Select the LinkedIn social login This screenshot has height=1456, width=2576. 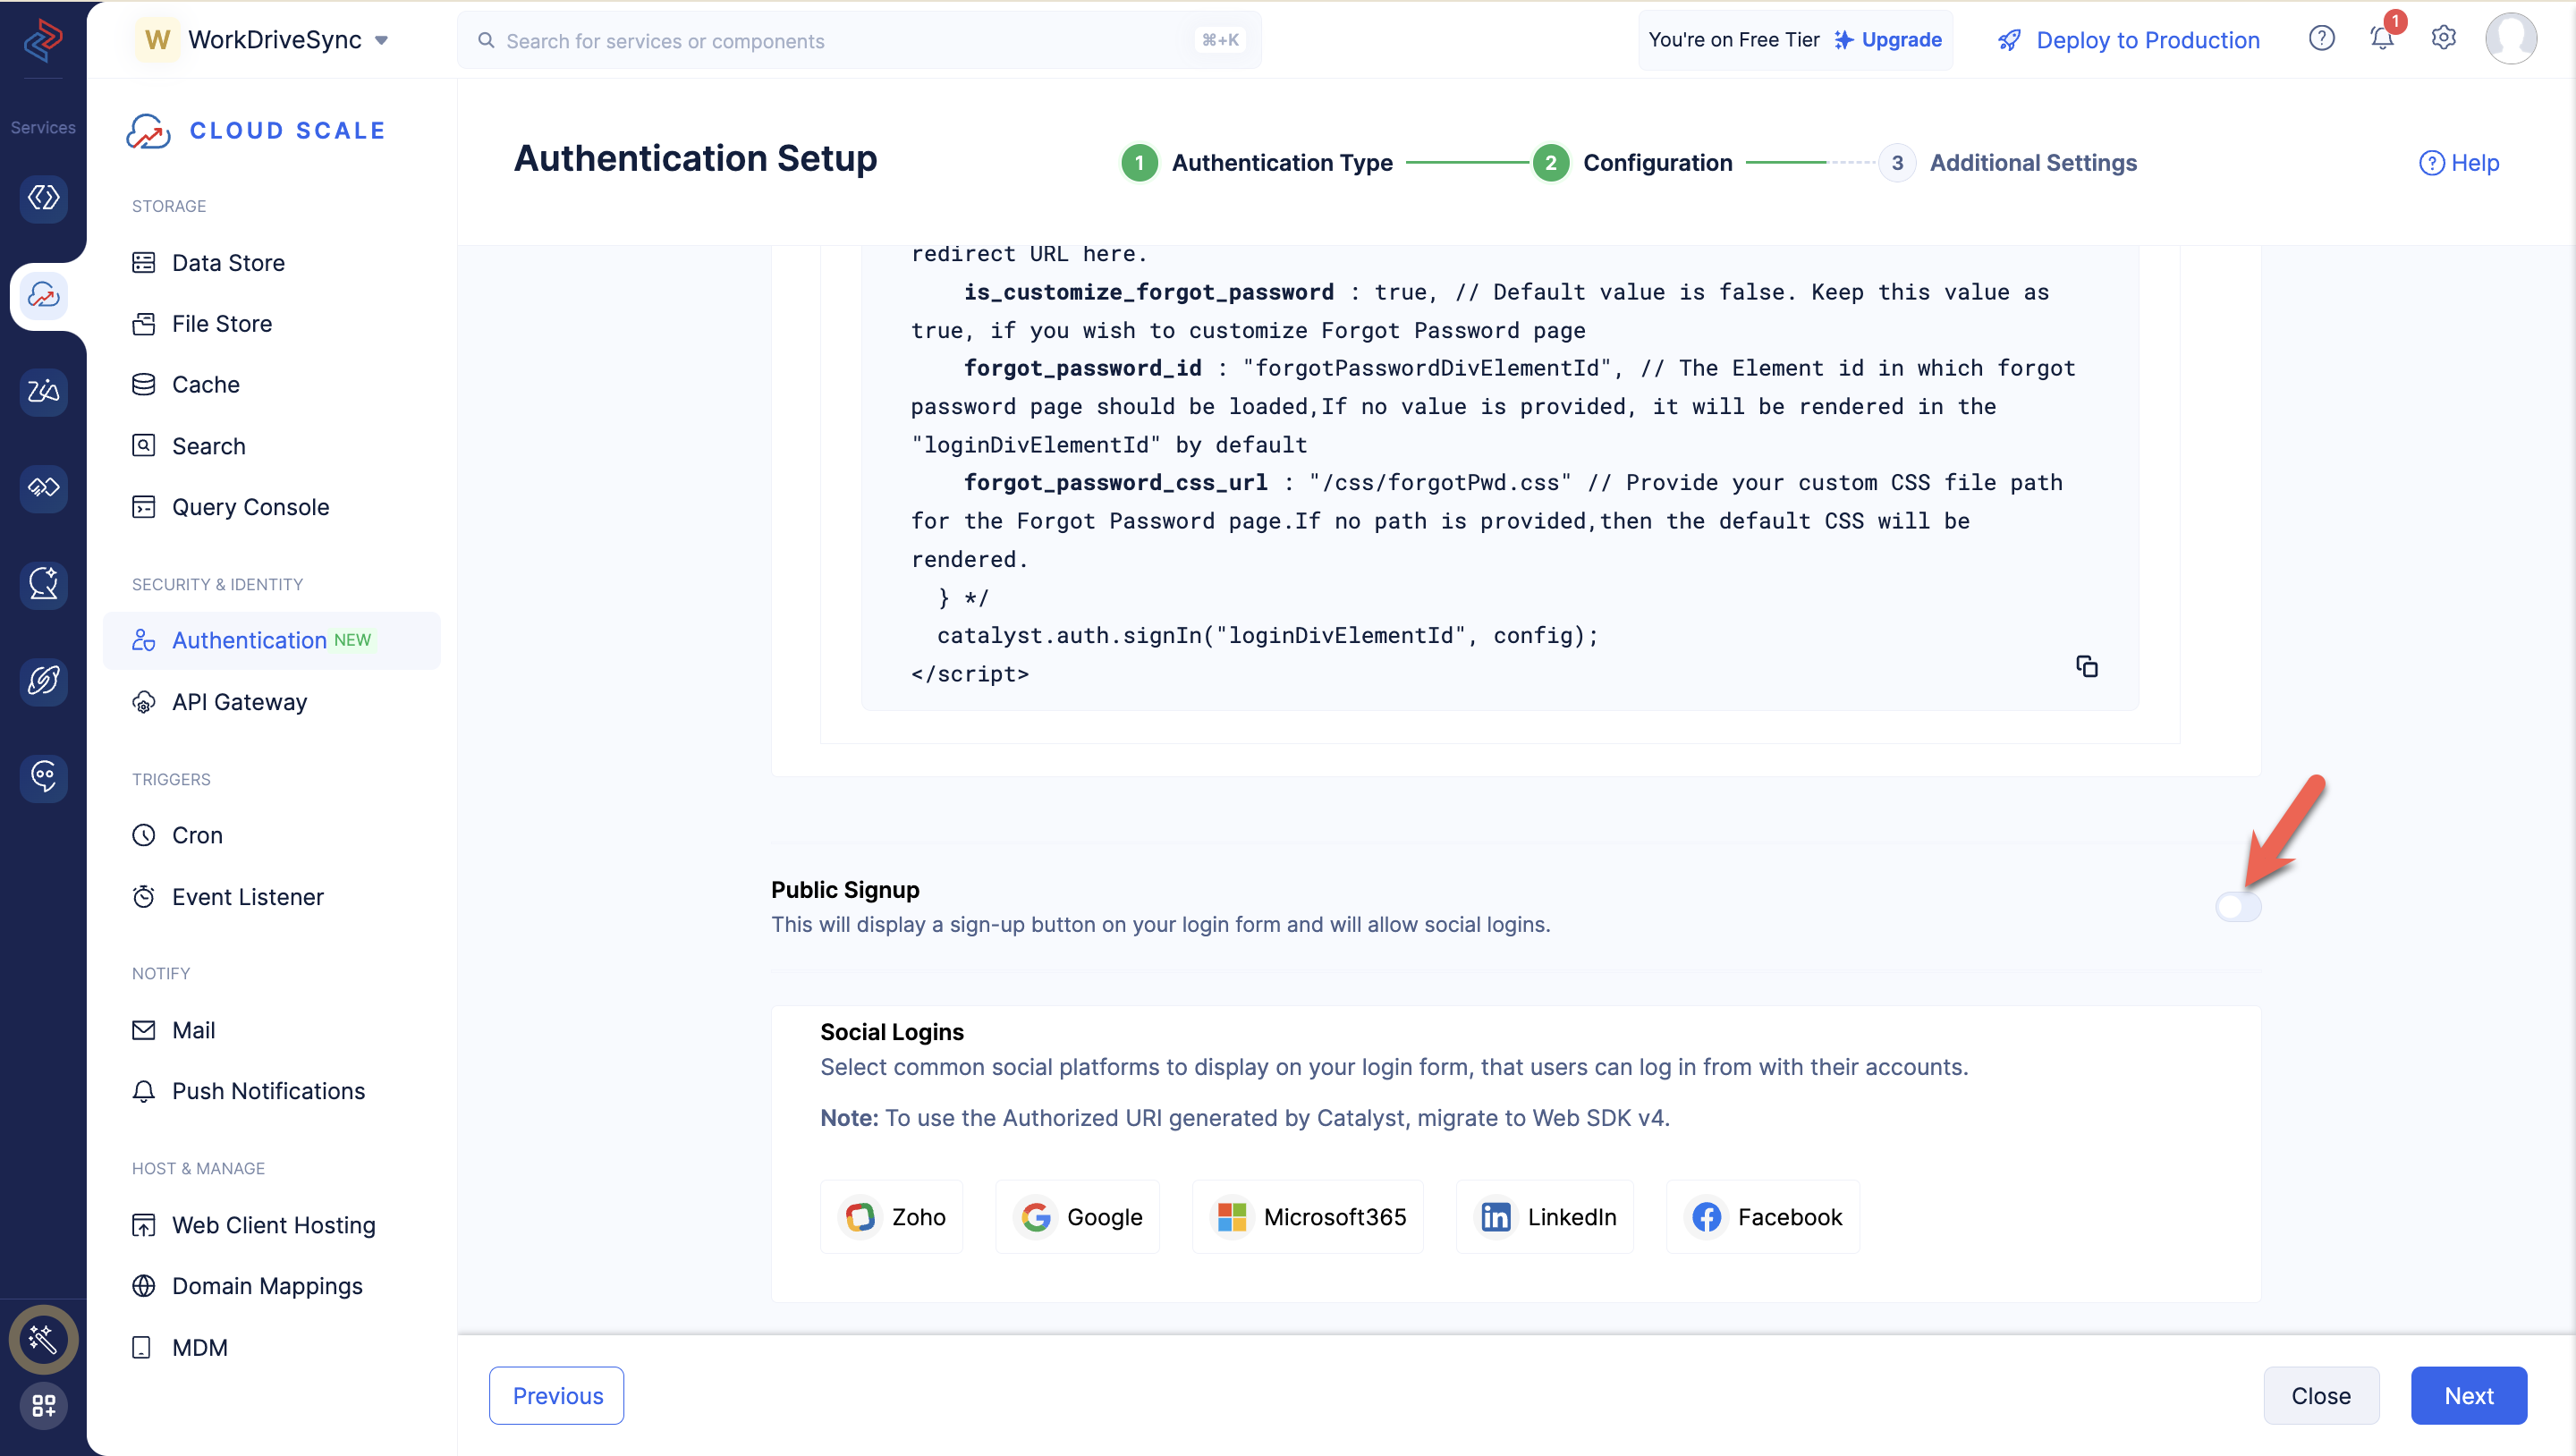tap(1545, 1217)
